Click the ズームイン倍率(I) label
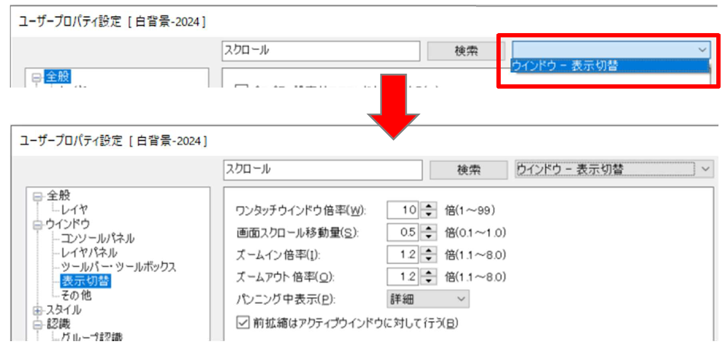Screen dimensions: 727x347 pos(278,255)
